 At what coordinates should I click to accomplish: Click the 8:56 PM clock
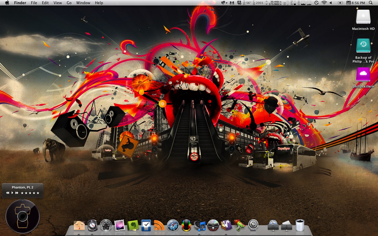click(358, 3)
